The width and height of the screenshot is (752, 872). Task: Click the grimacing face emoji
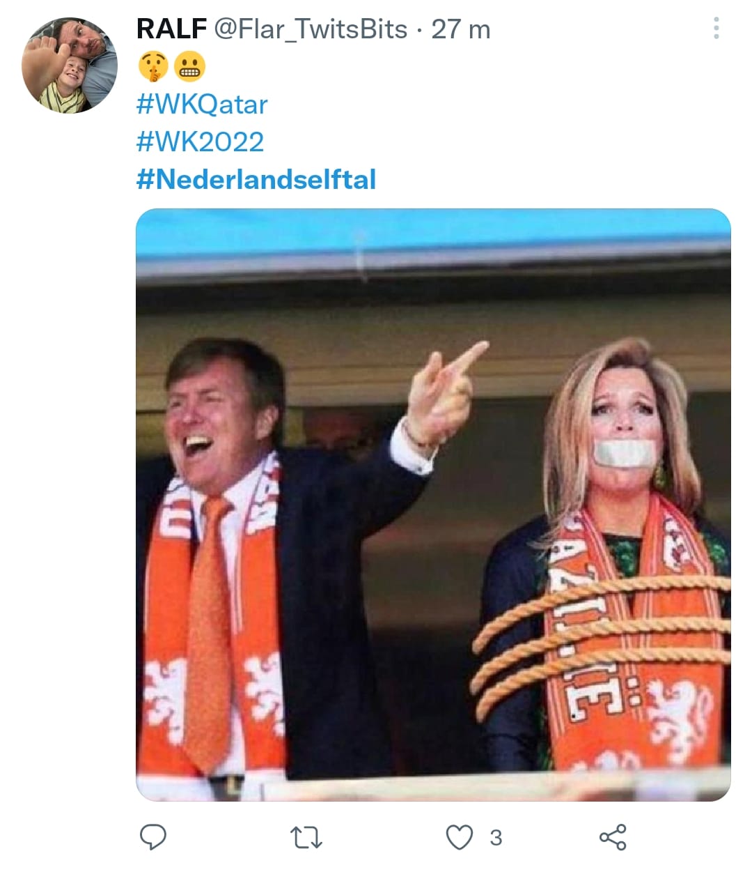pos(189,67)
